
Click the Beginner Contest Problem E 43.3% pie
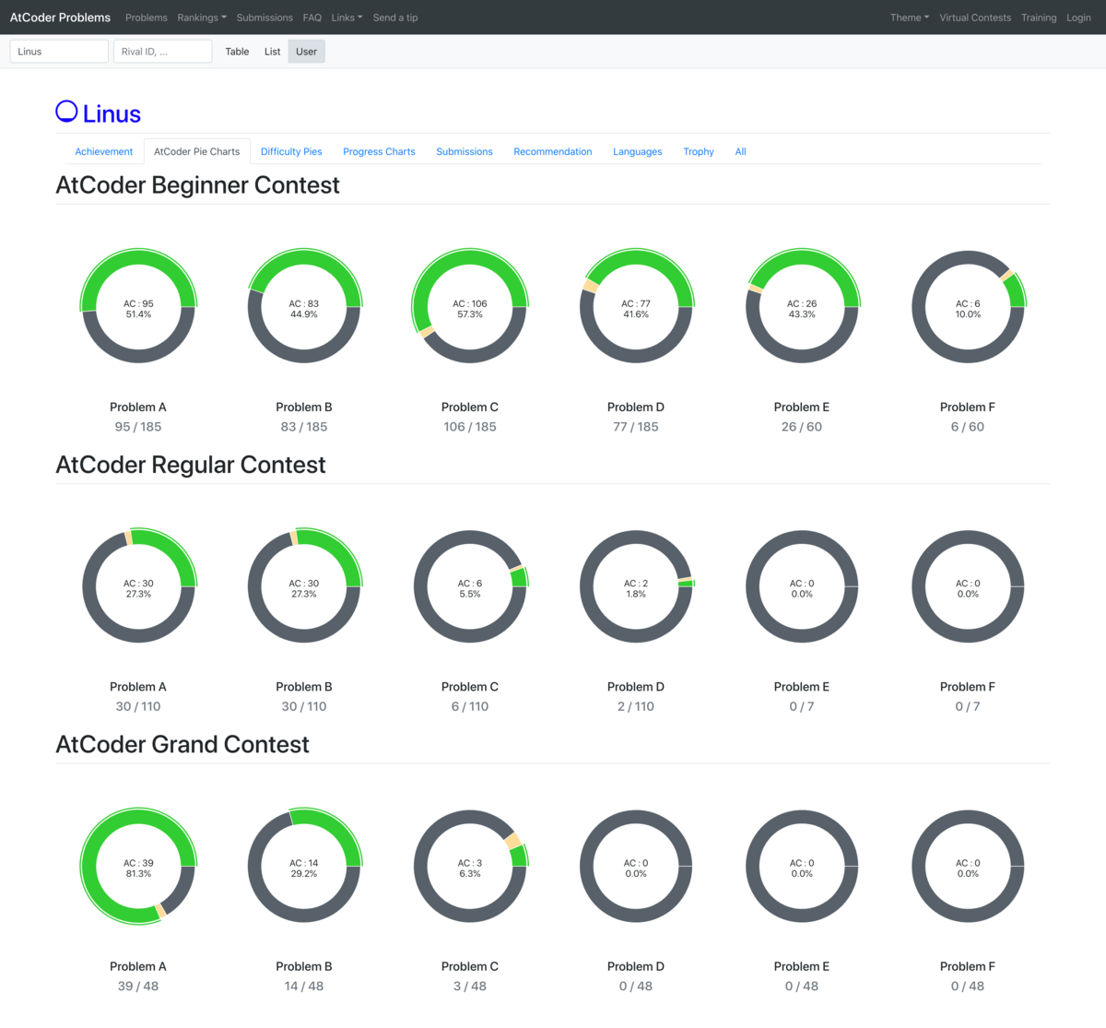point(802,307)
